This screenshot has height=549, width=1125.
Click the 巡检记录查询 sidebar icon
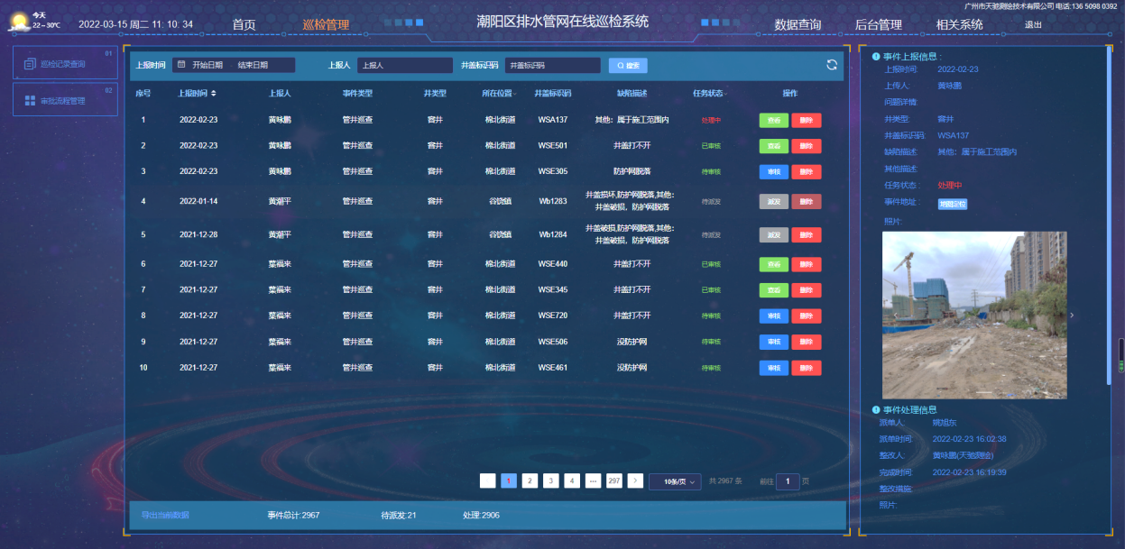(x=30, y=64)
